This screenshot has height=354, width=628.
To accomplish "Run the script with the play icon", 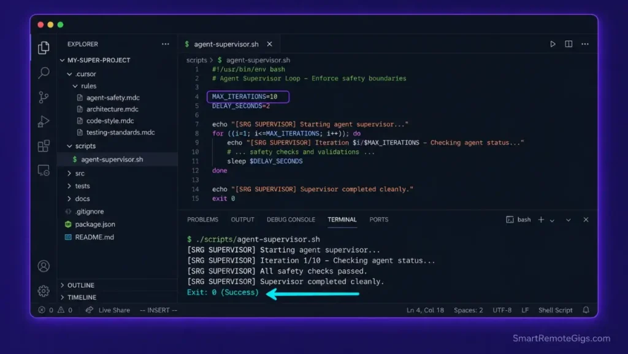I will [553, 44].
